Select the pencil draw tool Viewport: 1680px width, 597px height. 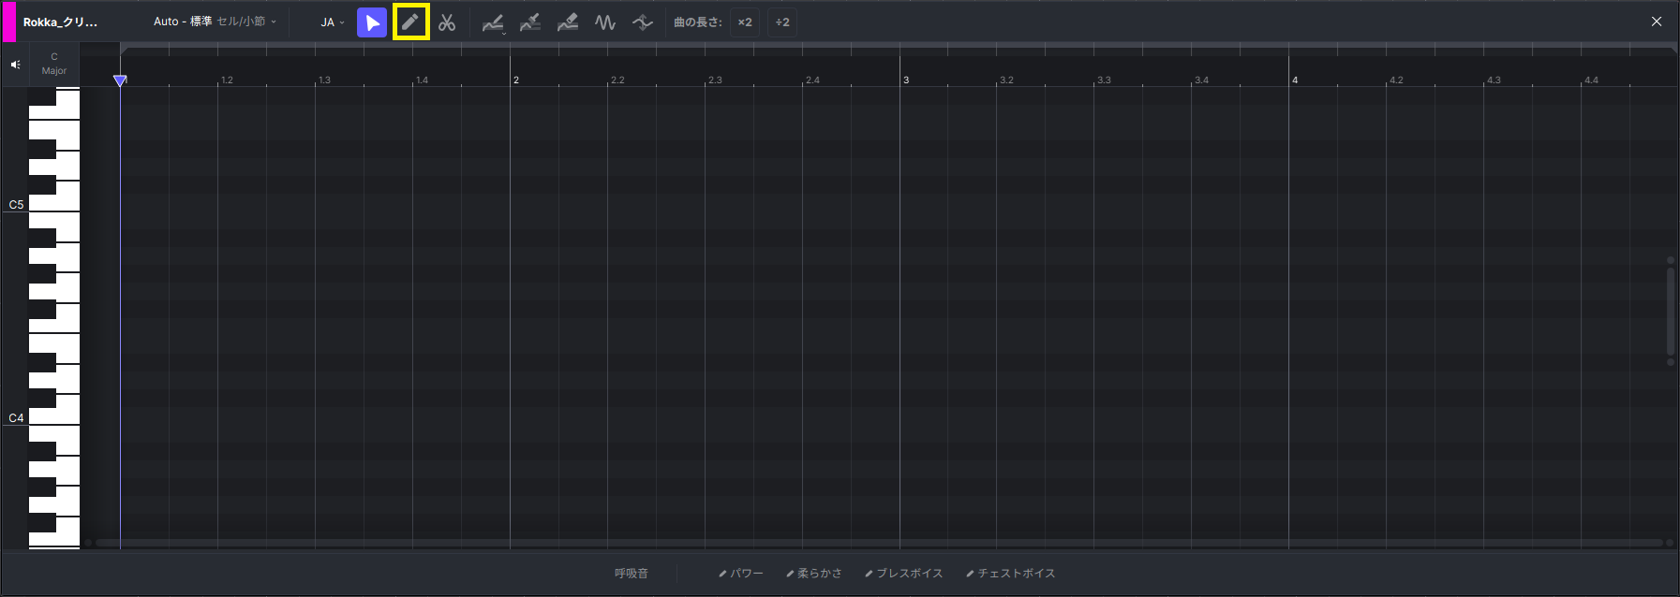click(x=410, y=22)
